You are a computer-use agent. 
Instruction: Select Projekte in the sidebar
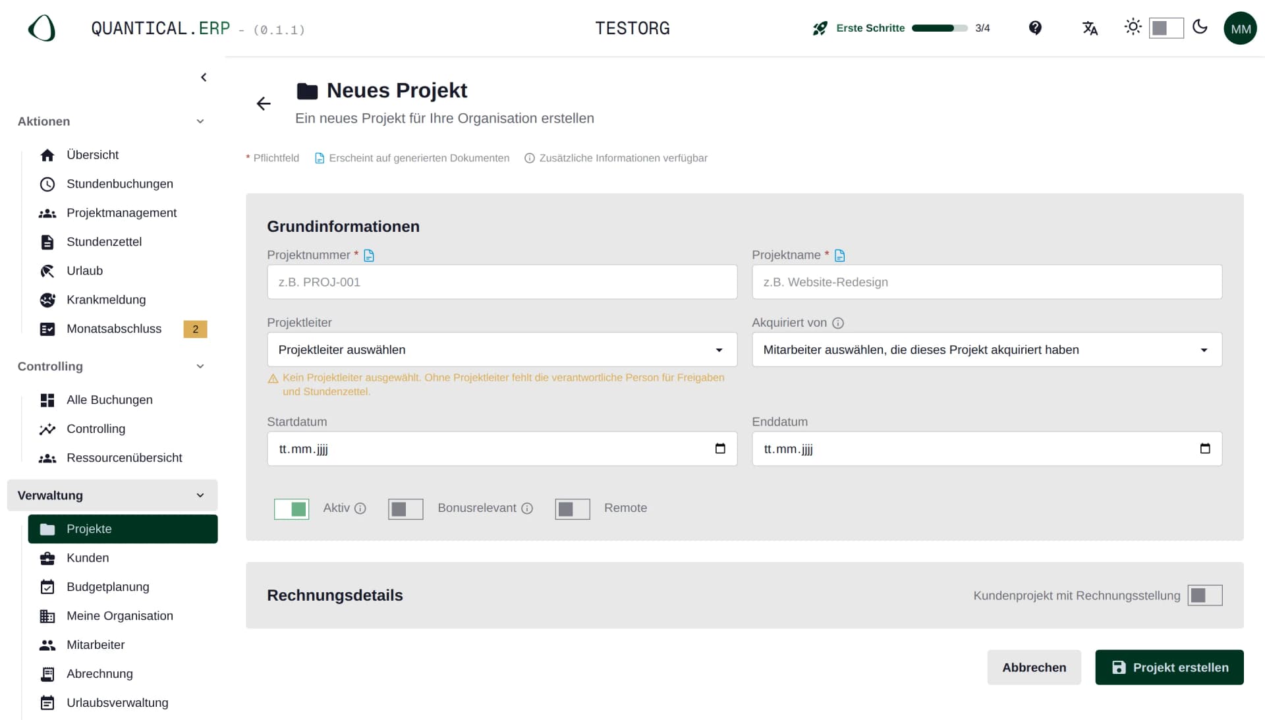tap(123, 529)
